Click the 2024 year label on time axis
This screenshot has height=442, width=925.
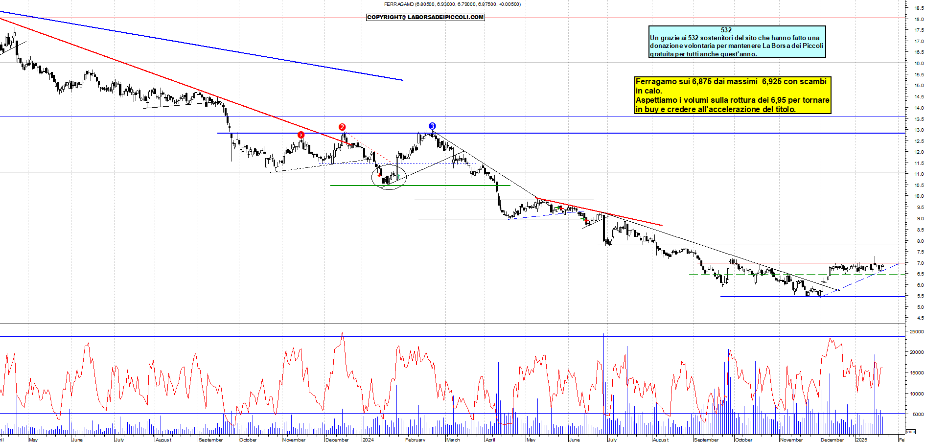[x=368, y=440]
